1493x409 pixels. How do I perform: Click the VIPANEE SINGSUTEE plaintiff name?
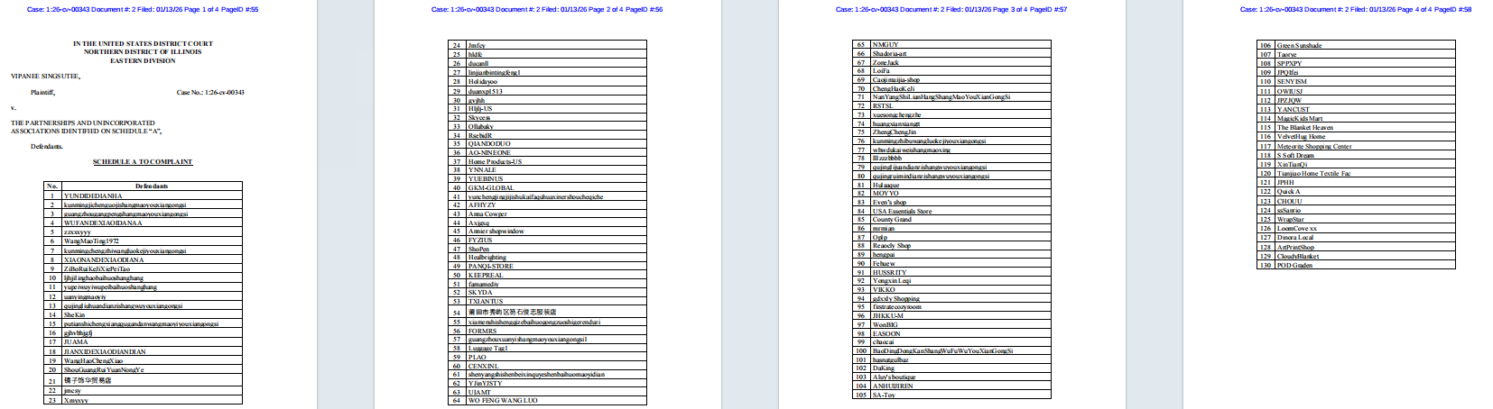pyautogui.click(x=45, y=77)
